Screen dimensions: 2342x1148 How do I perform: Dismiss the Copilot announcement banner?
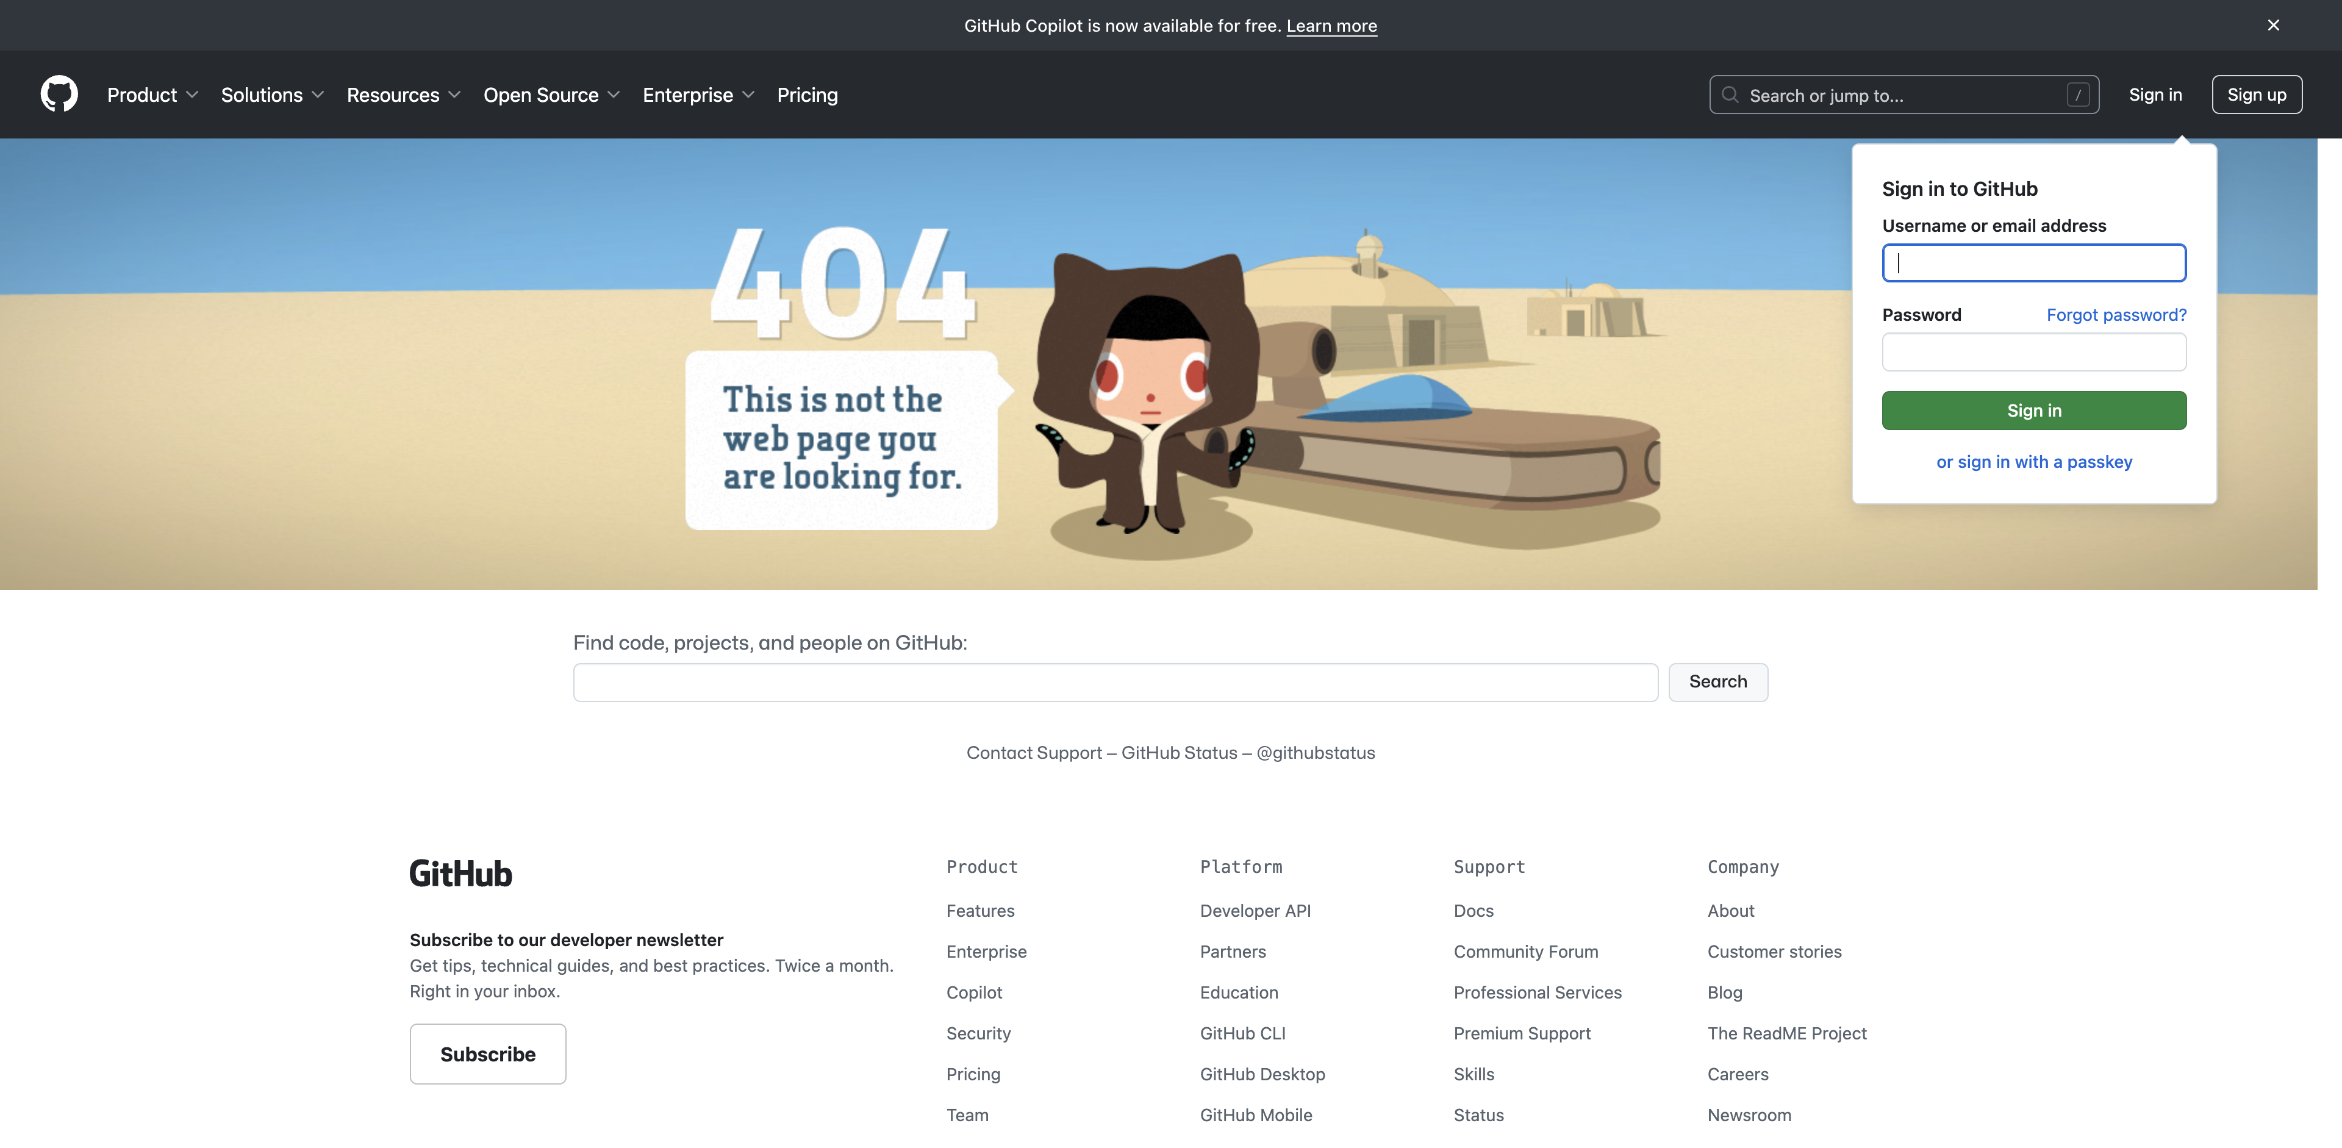2273,26
